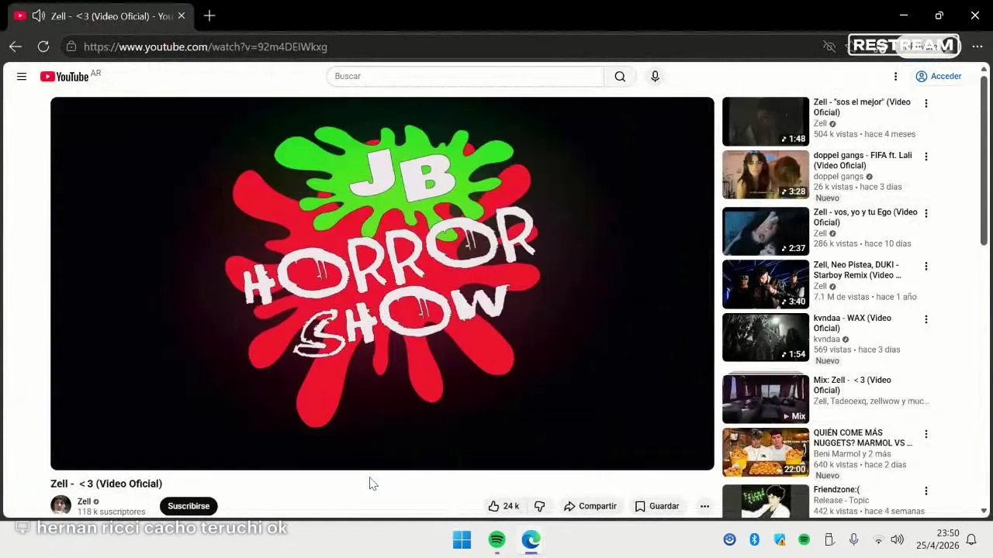This screenshot has width=993, height=558.
Task: Focus the Buscar search field
Action: [465, 76]
